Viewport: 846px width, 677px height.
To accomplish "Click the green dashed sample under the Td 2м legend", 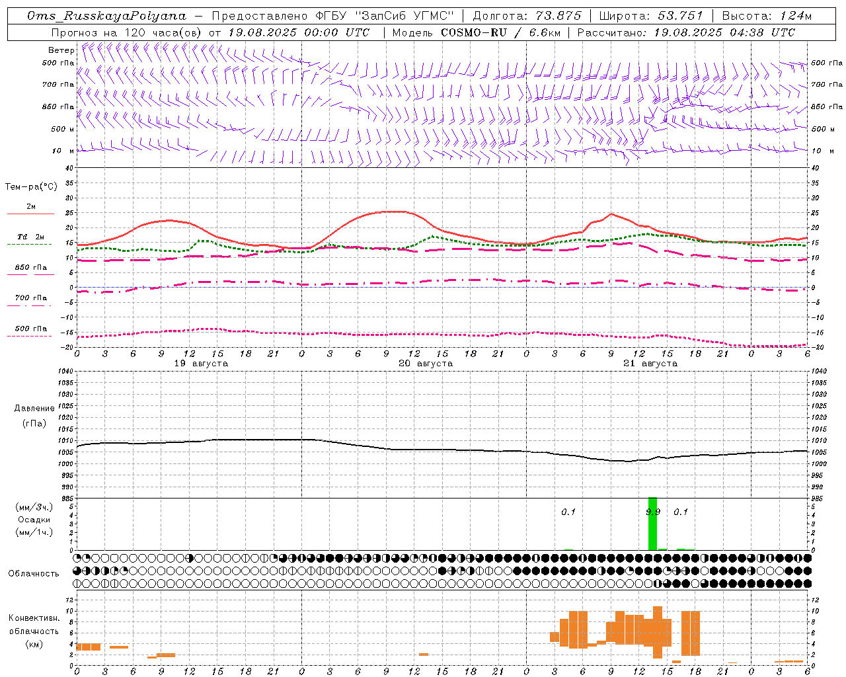I will coord(29,244).
